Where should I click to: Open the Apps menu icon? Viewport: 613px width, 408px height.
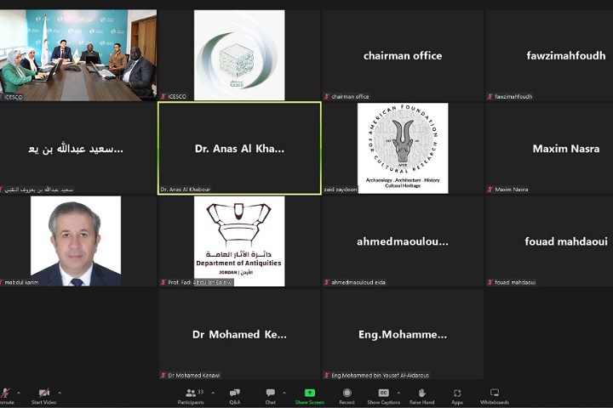[x=457, y=394]
